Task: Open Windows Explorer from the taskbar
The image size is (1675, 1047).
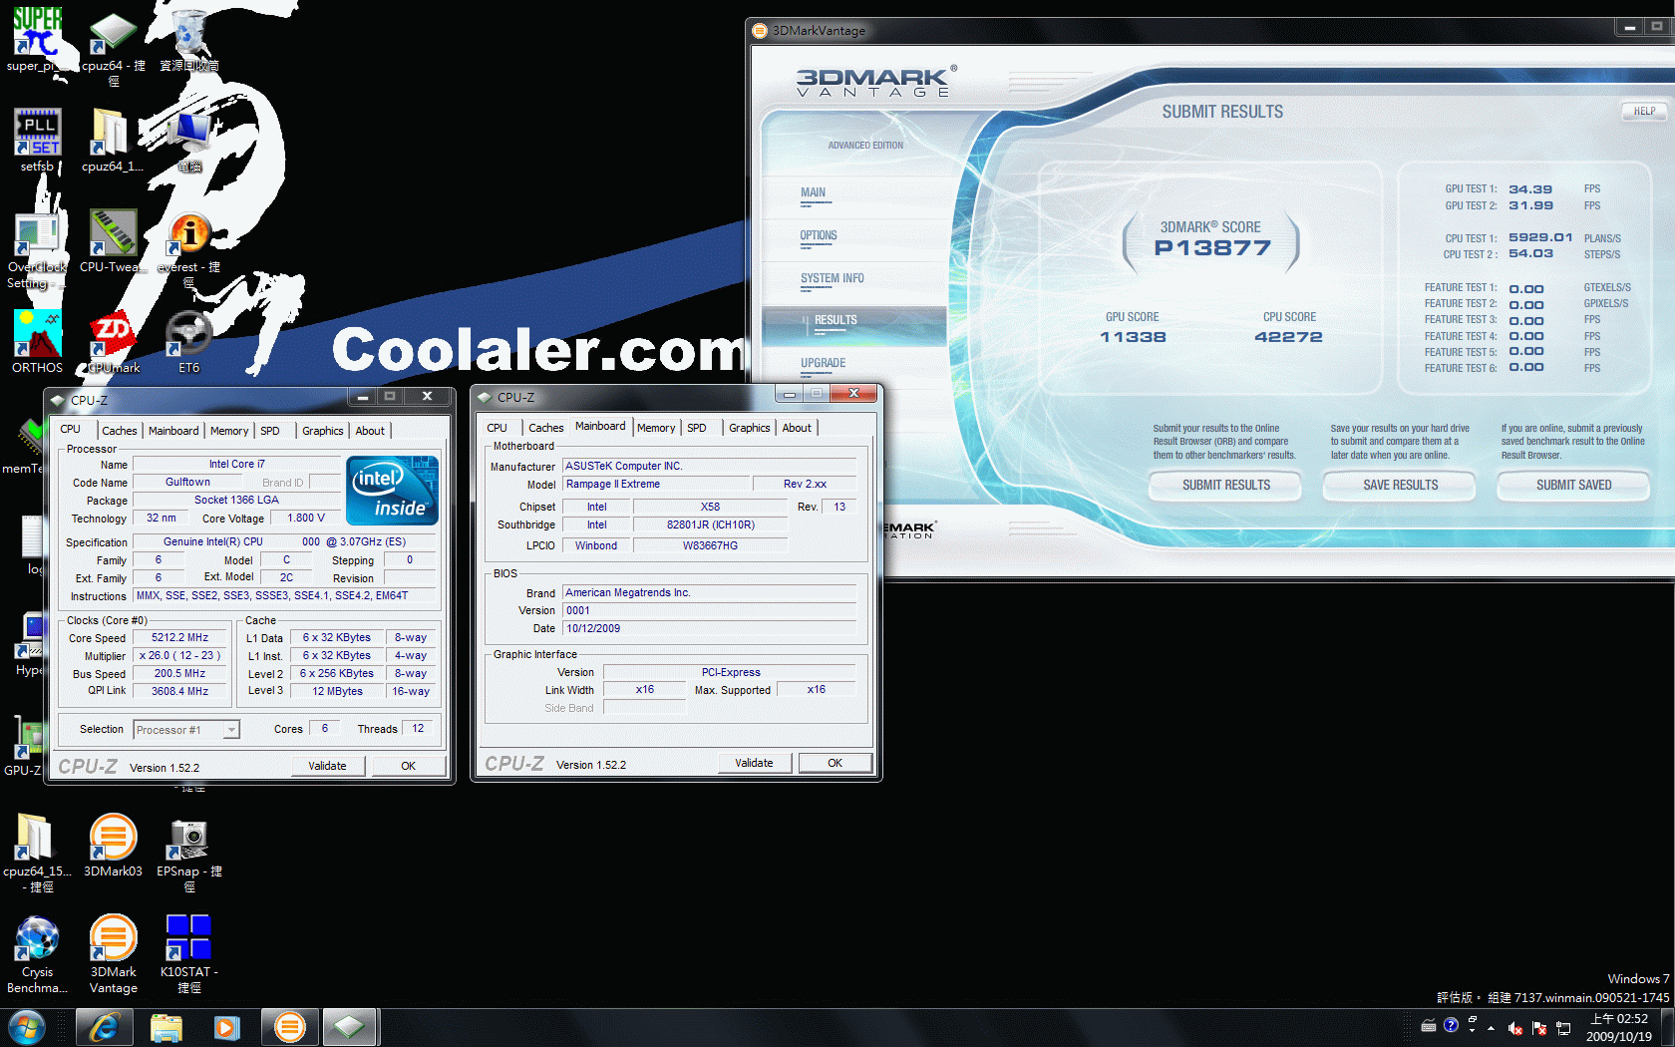Action: click(166, 1027)
